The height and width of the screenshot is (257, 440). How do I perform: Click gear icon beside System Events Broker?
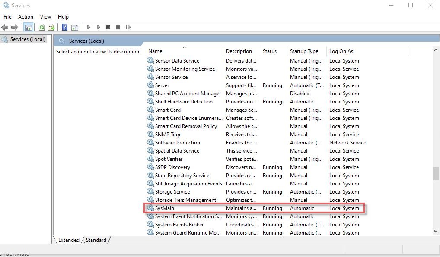pyautogui.click(x=151, y=225)
